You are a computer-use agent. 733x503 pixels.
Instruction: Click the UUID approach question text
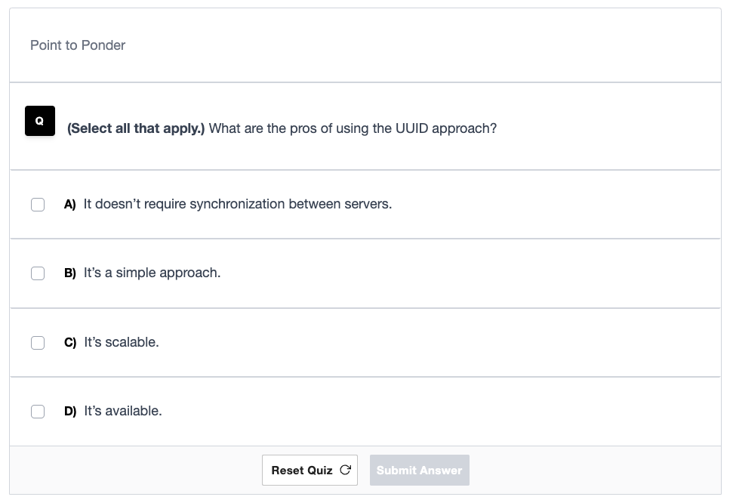point(353,128)
